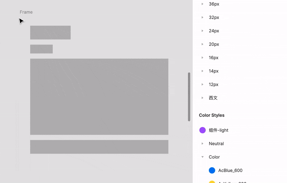The width and height of the screenshot is (287, 183).
Task: Select the top gray rectangle in frame
Action: click(50, 33)
